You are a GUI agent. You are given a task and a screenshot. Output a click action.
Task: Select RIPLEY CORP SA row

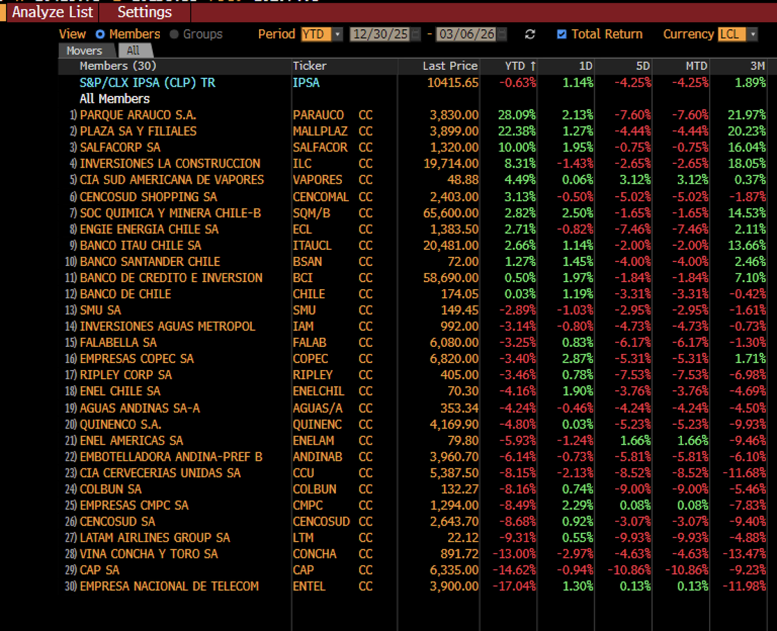pos(413,375)
